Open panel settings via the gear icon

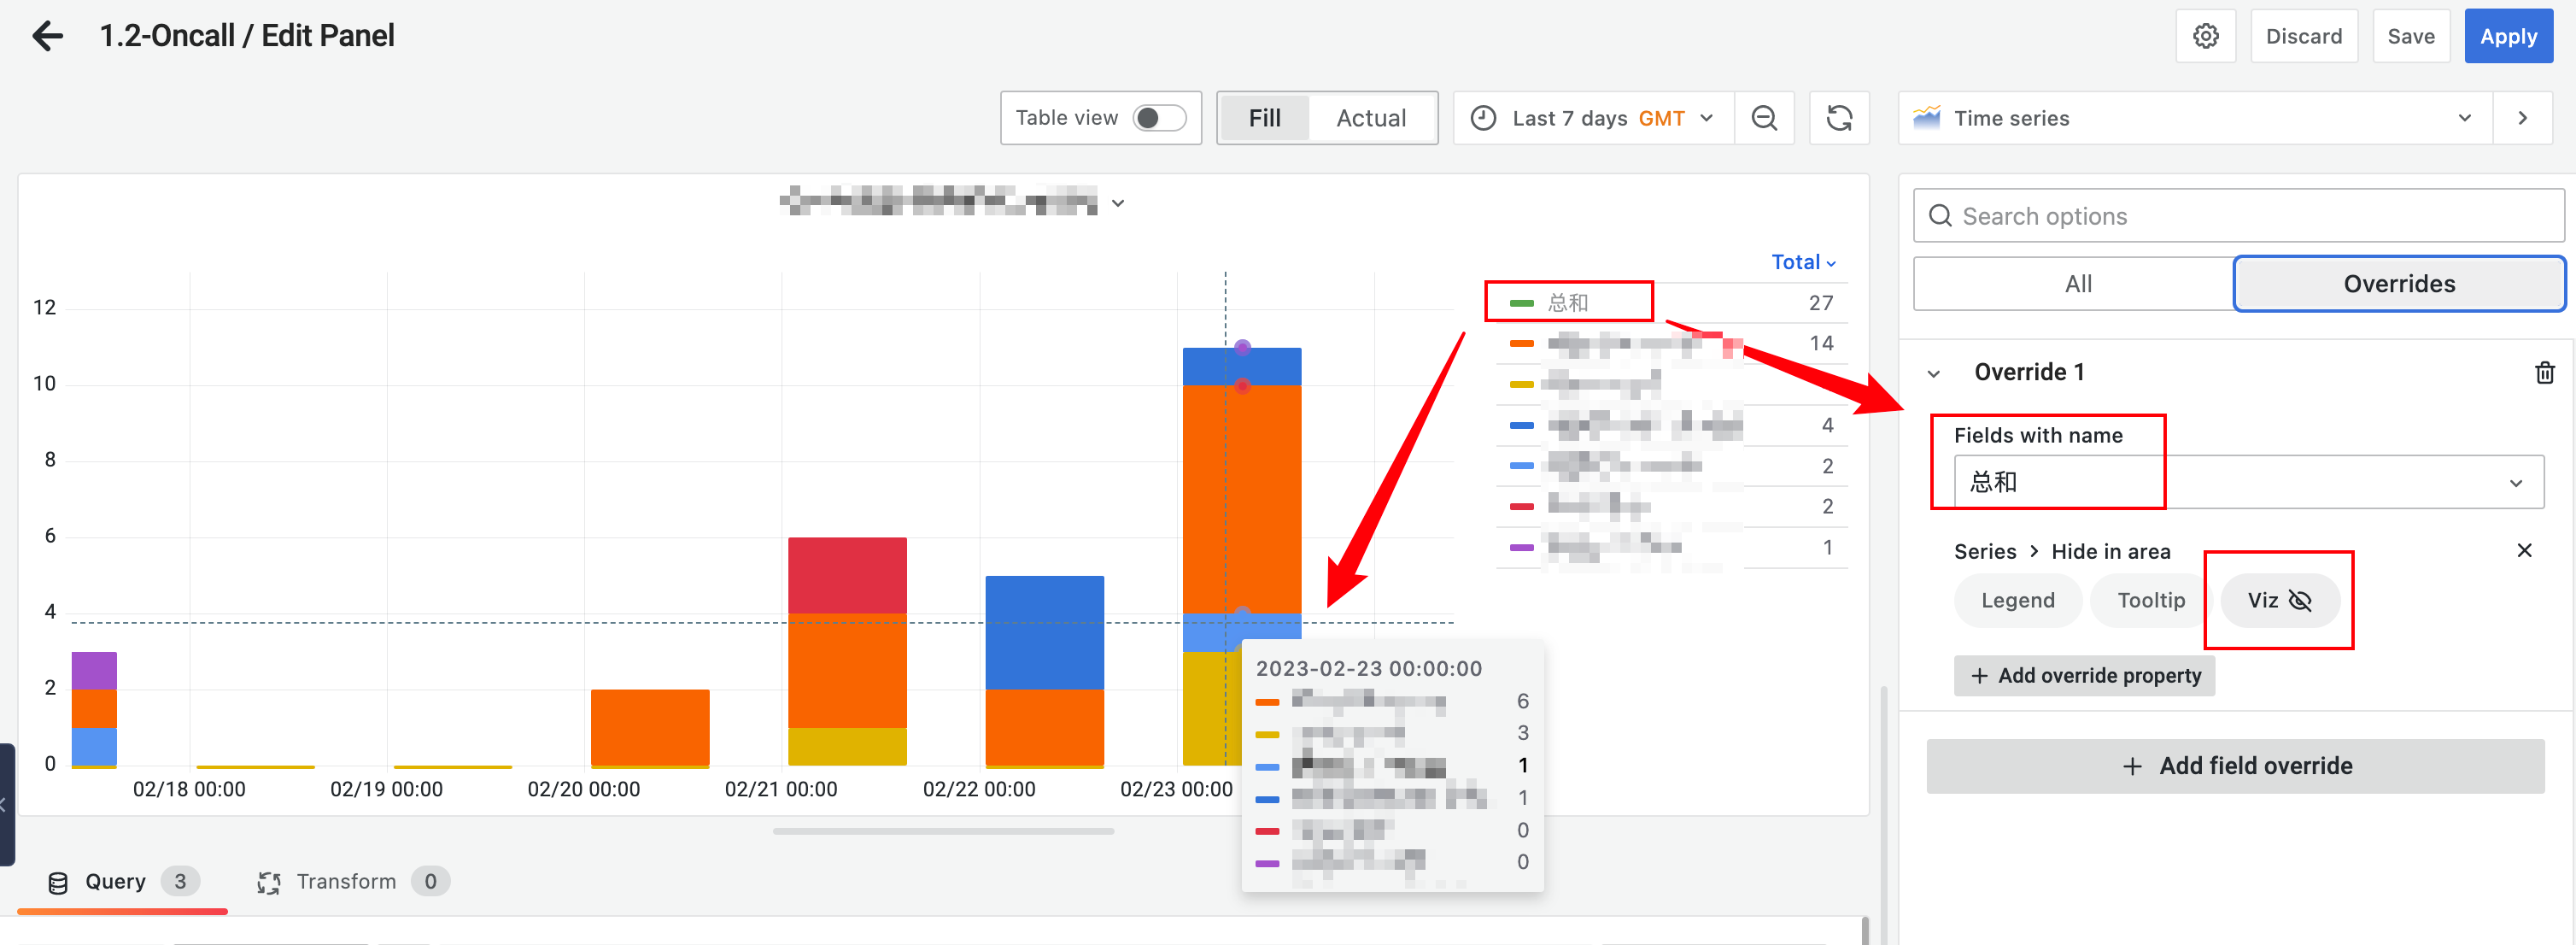(2205, 35)
